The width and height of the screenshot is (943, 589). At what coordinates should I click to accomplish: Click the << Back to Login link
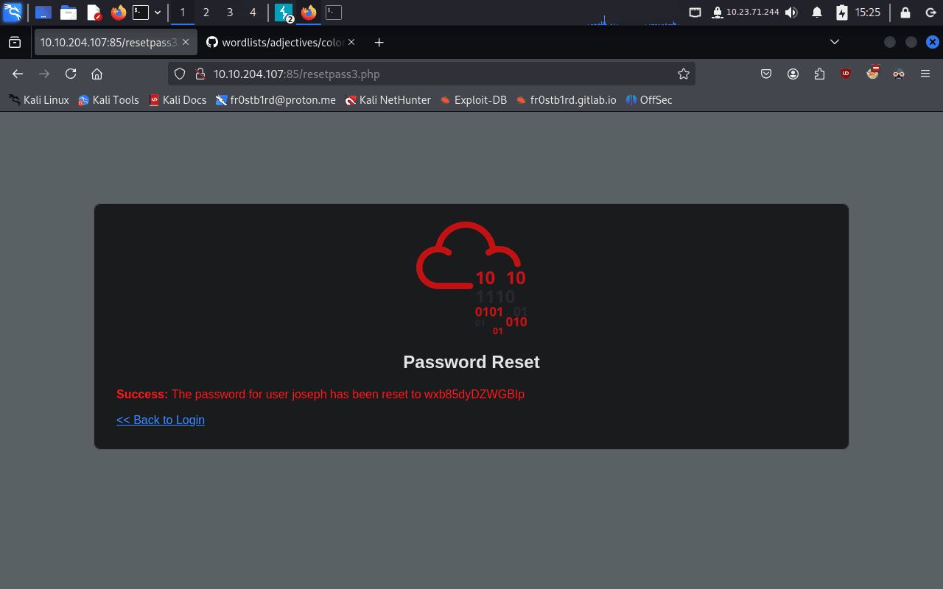(x=161, y=420)
